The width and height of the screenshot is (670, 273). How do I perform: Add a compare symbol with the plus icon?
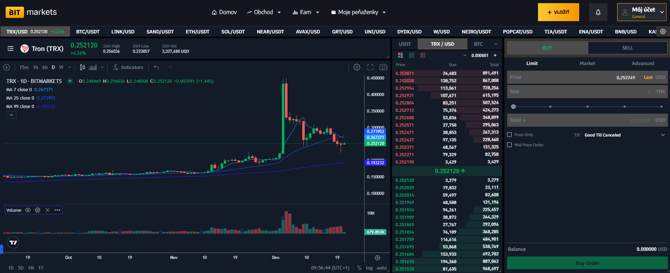[6, 67]
